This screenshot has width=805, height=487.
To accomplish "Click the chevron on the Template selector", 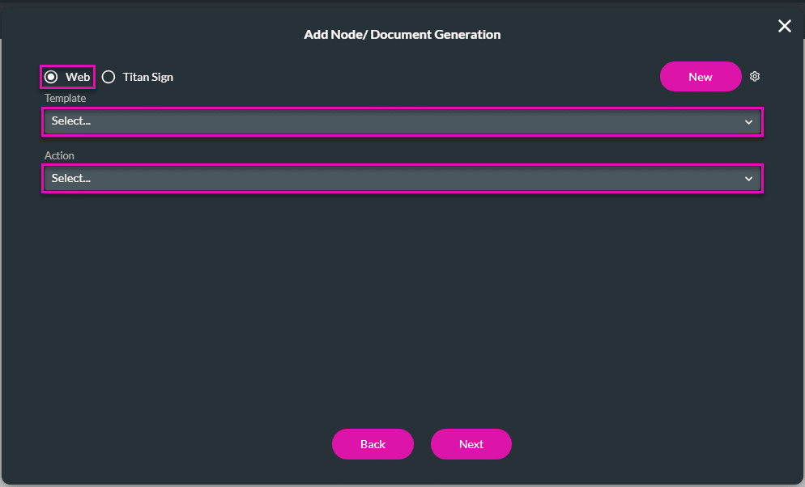I will 748,121.
